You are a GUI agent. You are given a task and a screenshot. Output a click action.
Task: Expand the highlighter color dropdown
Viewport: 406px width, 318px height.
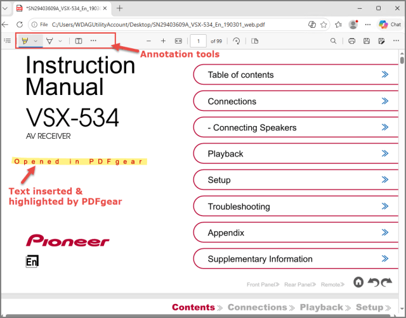pos(36,41)
